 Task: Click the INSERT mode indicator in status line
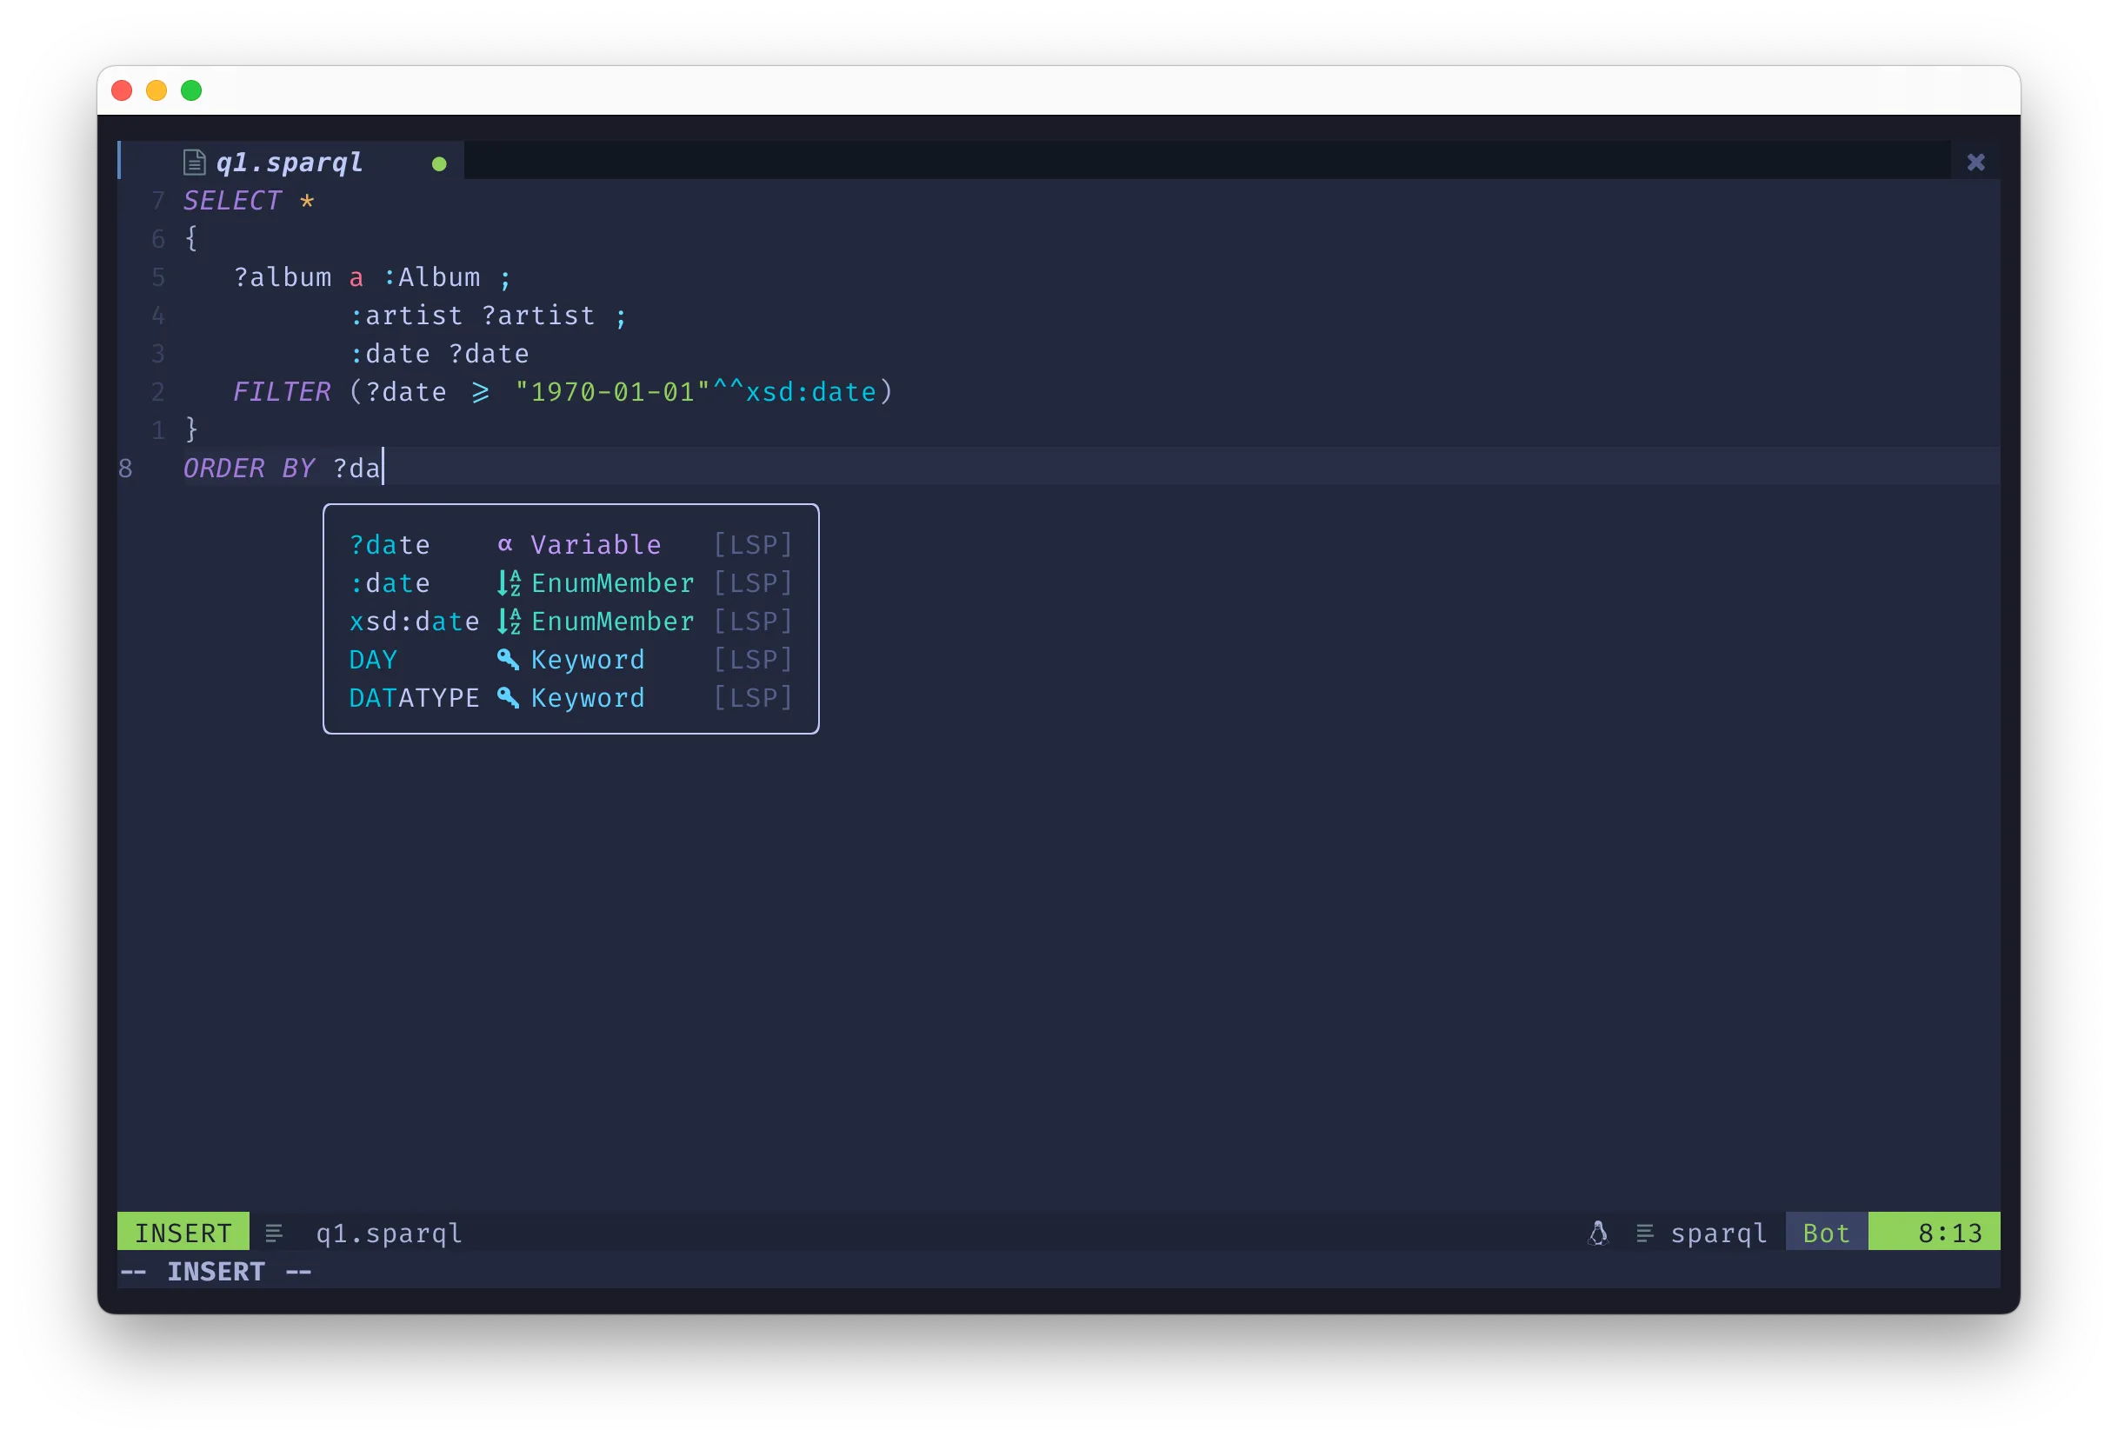183,1233
